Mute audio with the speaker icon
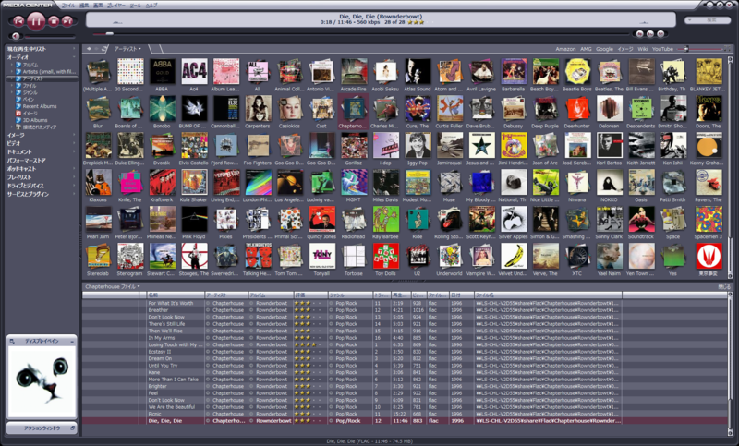The width and height of the screenshot is (739, 446). 16,36
